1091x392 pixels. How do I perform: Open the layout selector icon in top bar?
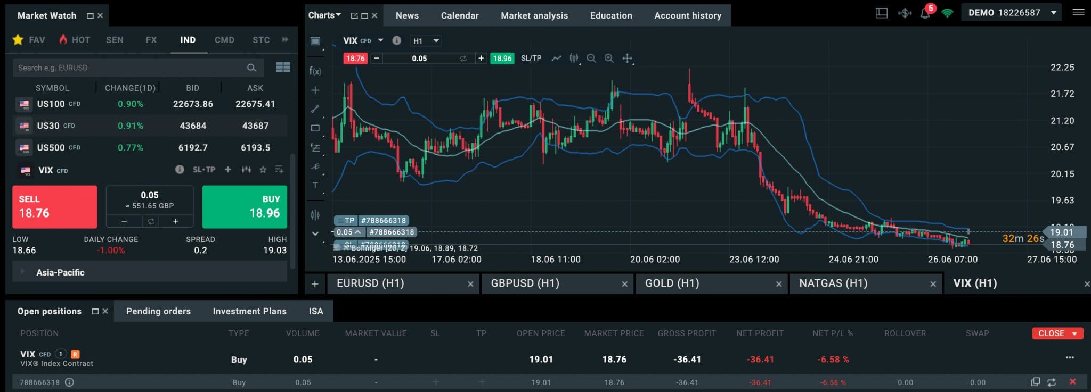[882, 13]
